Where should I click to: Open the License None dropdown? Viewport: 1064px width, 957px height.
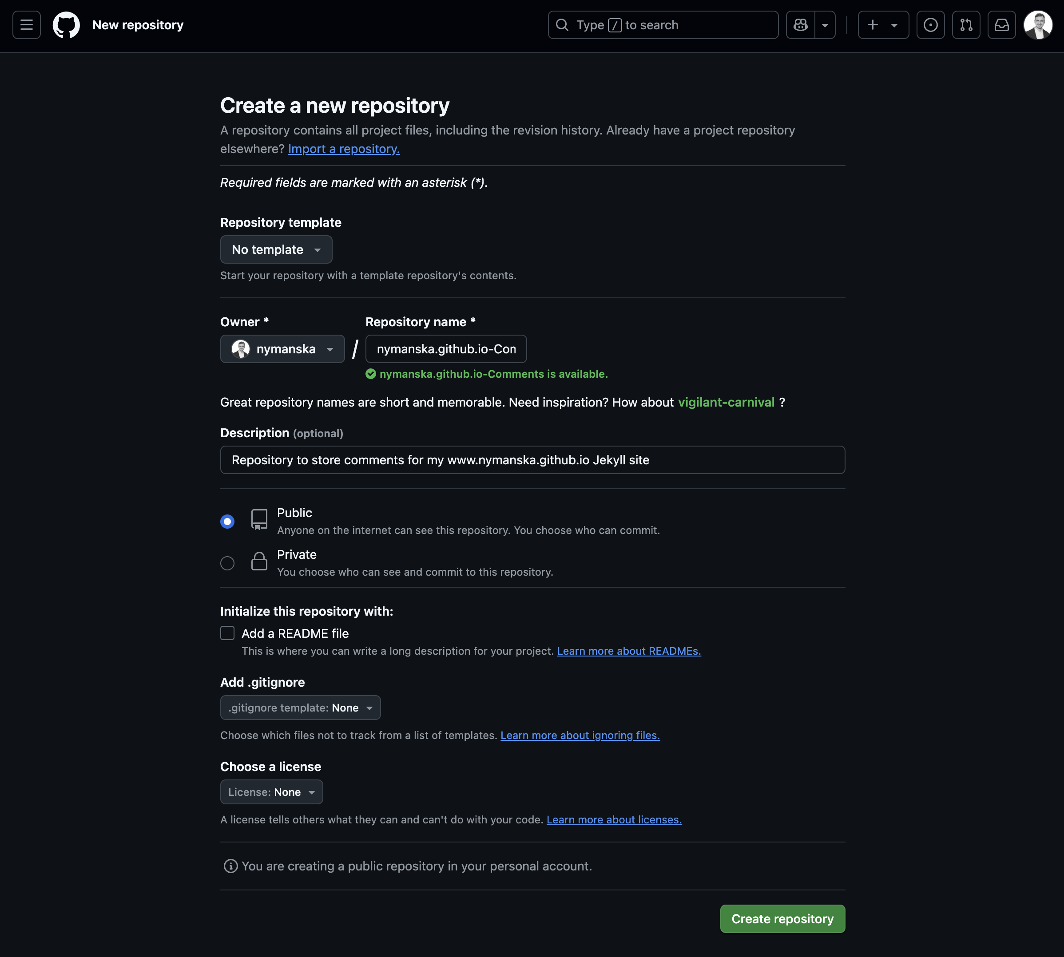pyautogui.click(x=271, y=792)
